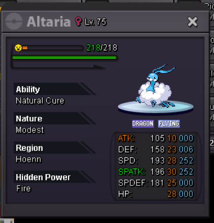Click the green HP bar
Image resolution: width=214 pixels, height=223 pixels.
64,58
